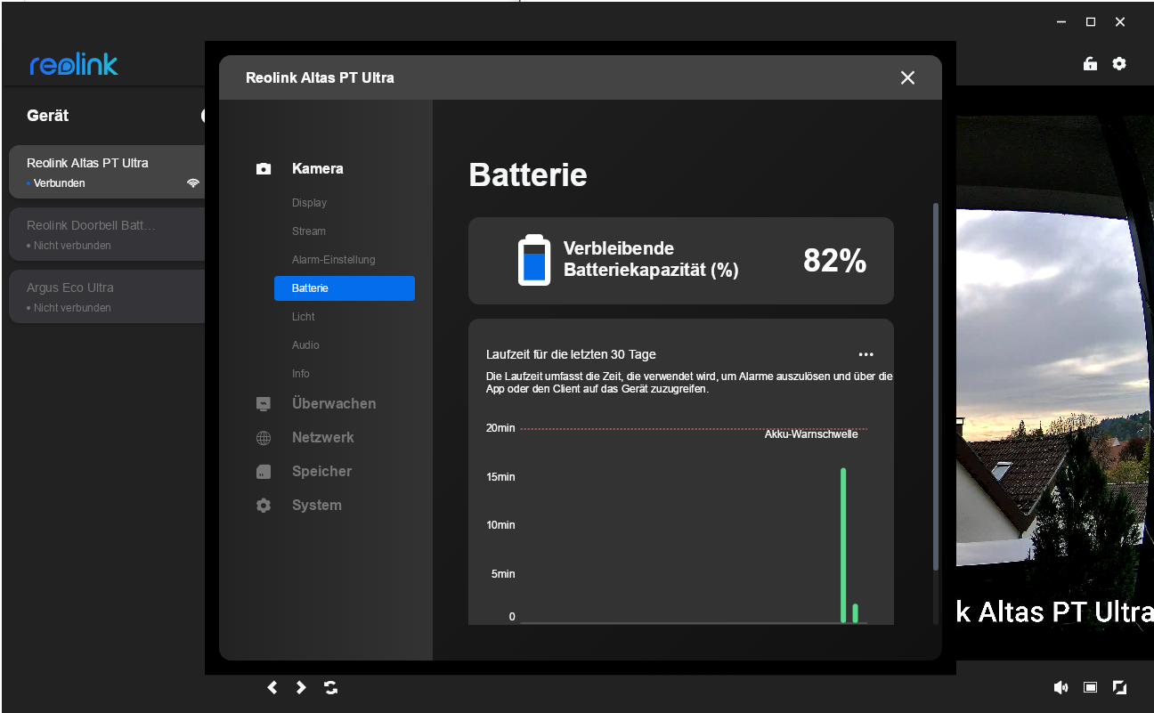Viewport: 1154px width, 713px height.
Task: Select the Licht menu entry
Action: tap(304, 317)
